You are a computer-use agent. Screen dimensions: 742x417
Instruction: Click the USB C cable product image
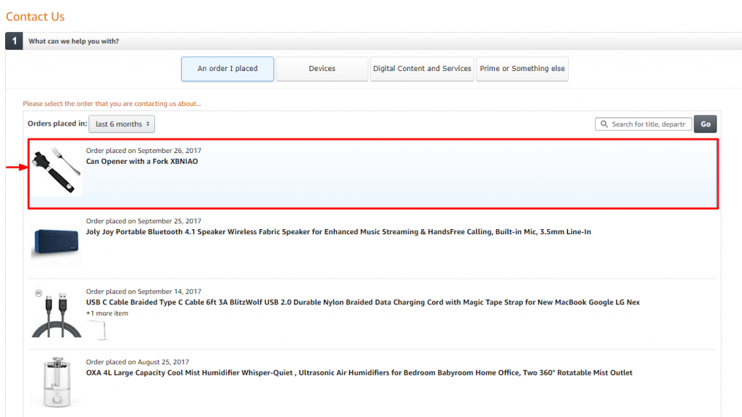(x=57, y=312)
